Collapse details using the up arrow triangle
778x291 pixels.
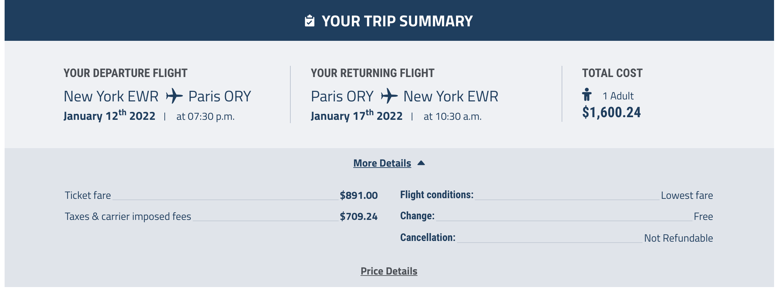point(421,163)
